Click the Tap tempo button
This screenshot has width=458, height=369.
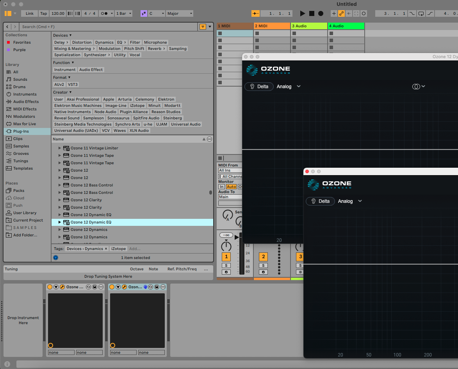point(43,13)
